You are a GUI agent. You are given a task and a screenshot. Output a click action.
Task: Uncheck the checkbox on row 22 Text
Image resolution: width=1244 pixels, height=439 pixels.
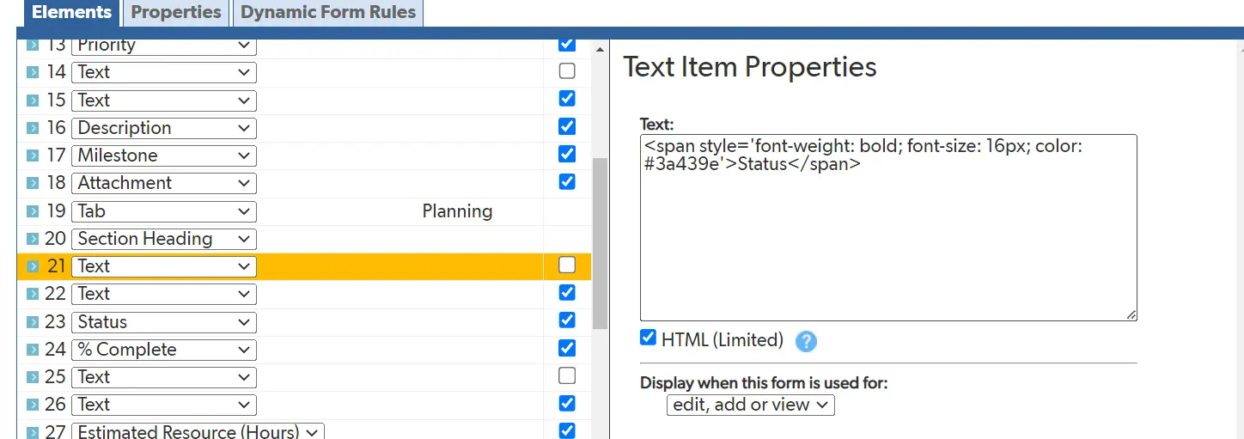567,292
